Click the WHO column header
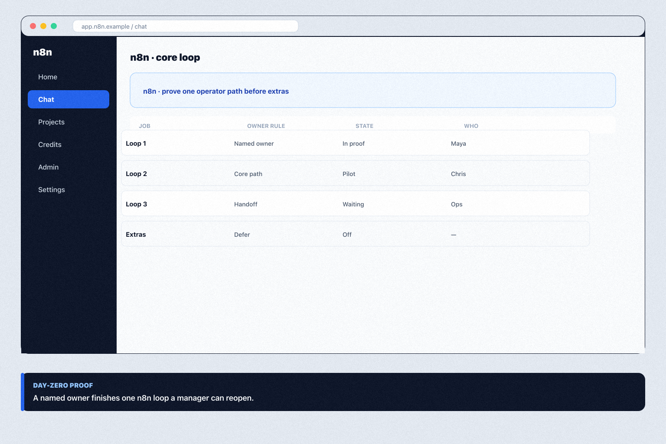This screenshot has width=666, height=444. click(x=471, y=126)
